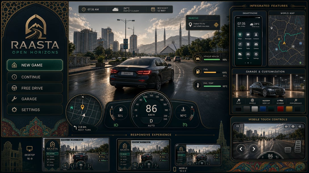Open Gallery app on the smartphone
309x173 pixels.
[x=240, y=54]
